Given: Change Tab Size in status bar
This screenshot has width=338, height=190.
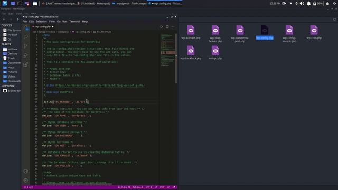Looking at the screenshot, I should point(138,187).
